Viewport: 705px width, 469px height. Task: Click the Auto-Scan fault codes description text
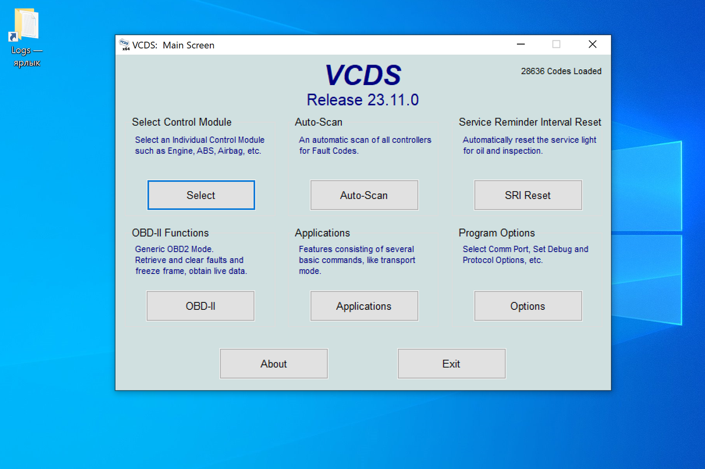pos(365,145)
